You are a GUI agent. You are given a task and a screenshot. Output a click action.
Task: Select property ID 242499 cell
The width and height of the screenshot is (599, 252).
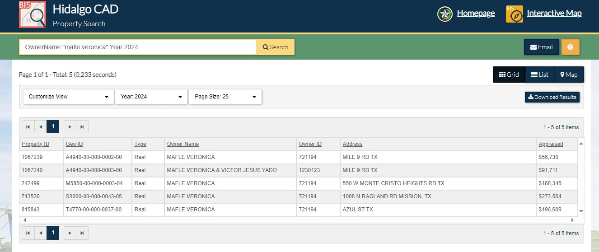(41, 183)
